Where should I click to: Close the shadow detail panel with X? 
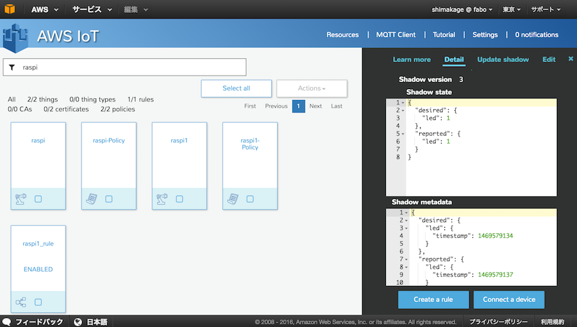tap(571, 59)
